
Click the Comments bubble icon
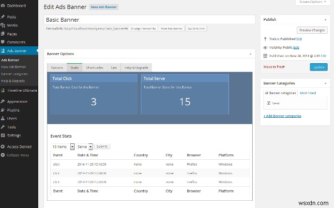pos(3,42)
